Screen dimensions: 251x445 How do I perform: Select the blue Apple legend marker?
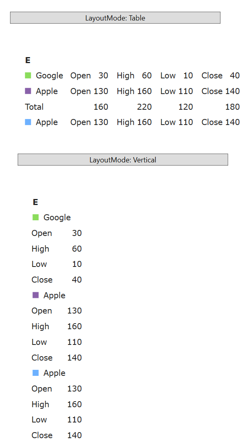(x=27, y=122)
